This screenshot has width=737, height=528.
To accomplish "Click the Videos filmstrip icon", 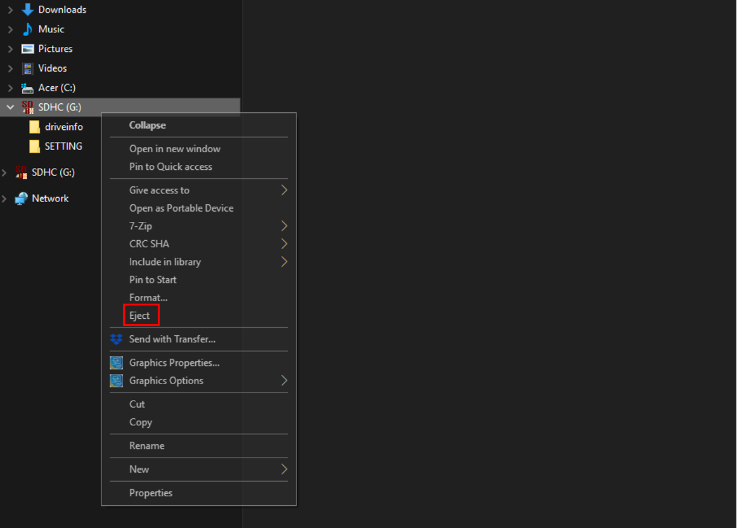I will click(28, 68).
